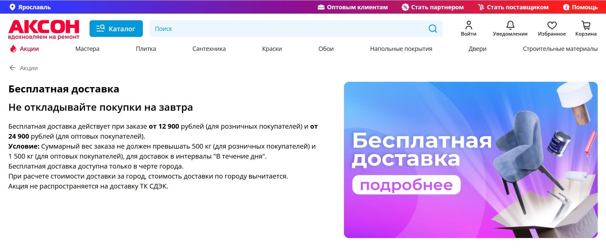606x251 pixels.
Task: Open Стать поставщиком link
Action: pyautogui.click(x=517, y=7)
